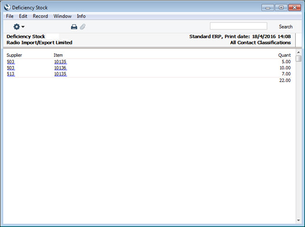Open the Window menu
305x227 pixels.
pos(63,16)
